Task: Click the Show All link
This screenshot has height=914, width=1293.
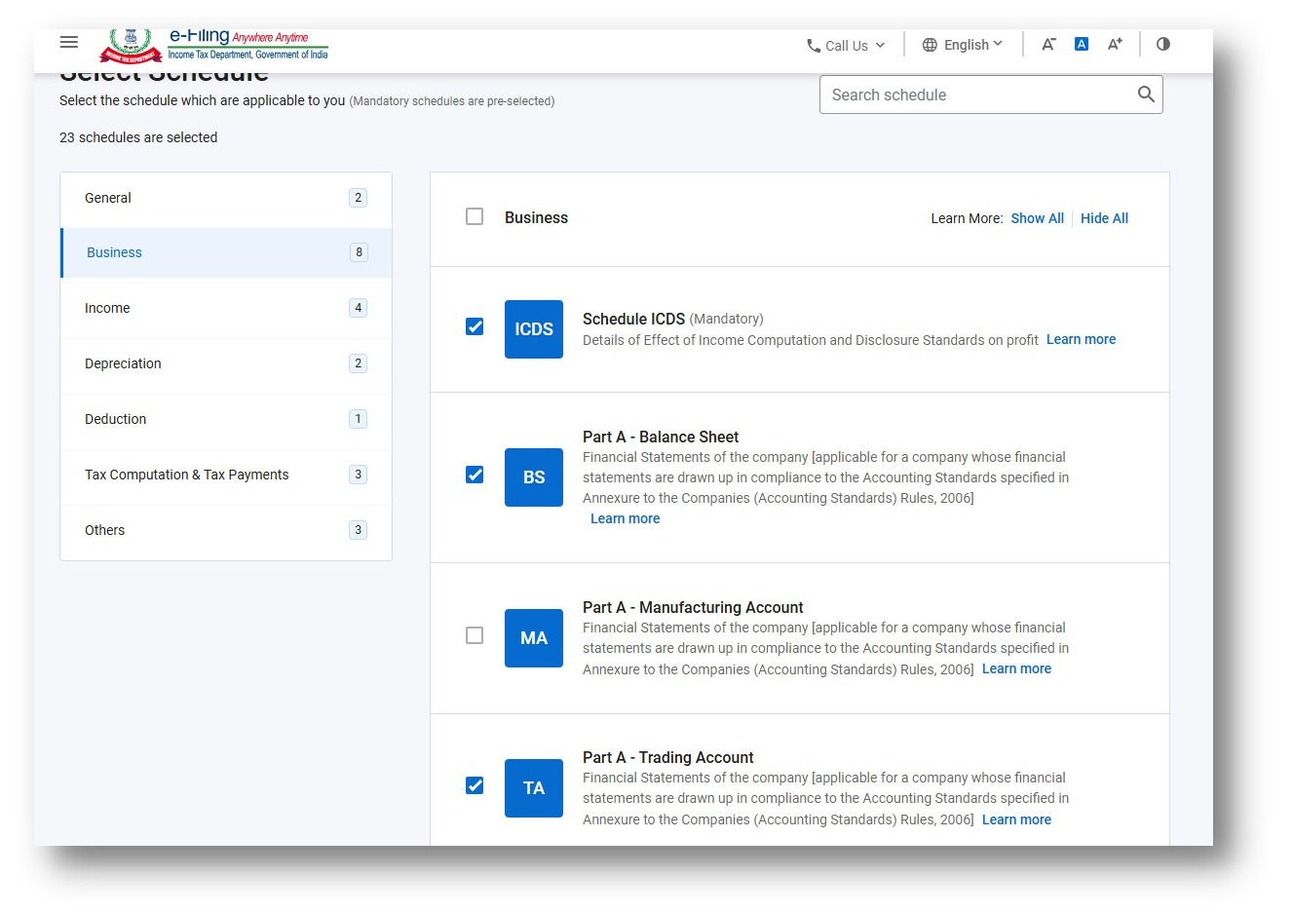Action: click(1037, 218)
